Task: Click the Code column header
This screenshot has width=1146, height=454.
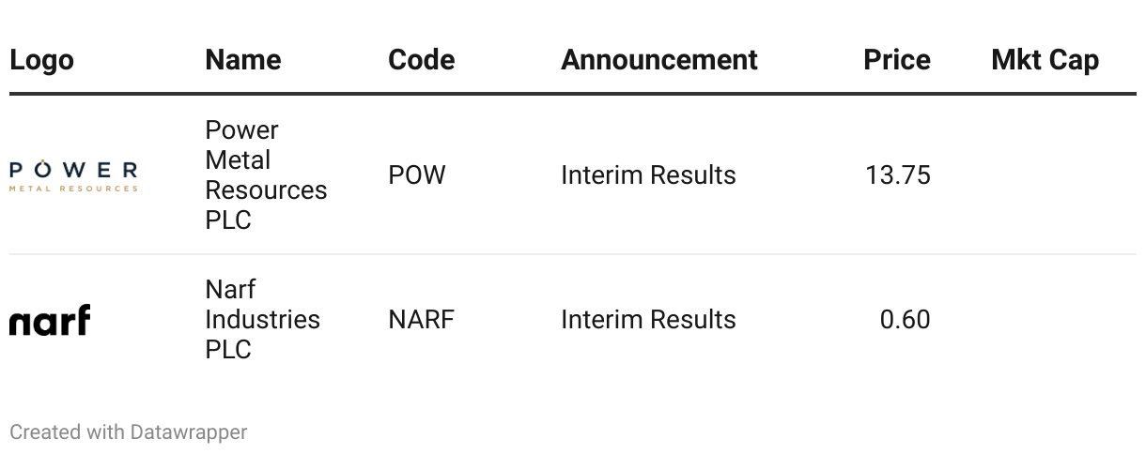Action: pos(421,60)
